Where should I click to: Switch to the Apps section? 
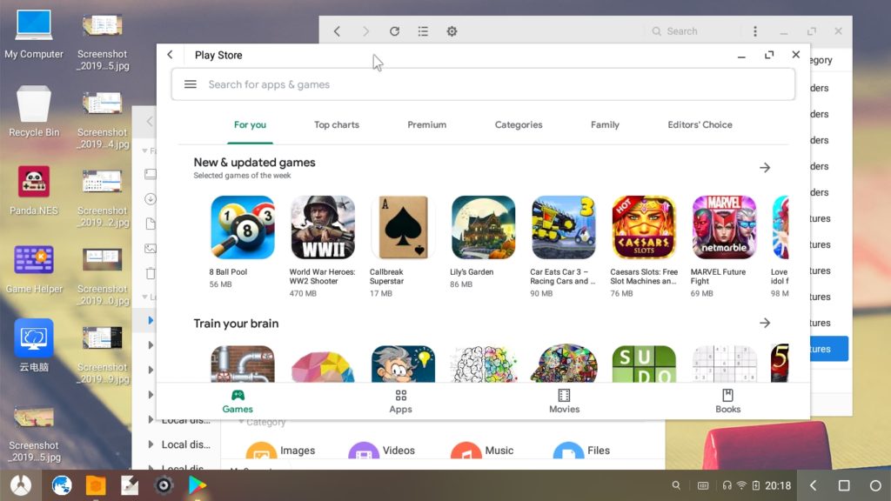(400, 402)
